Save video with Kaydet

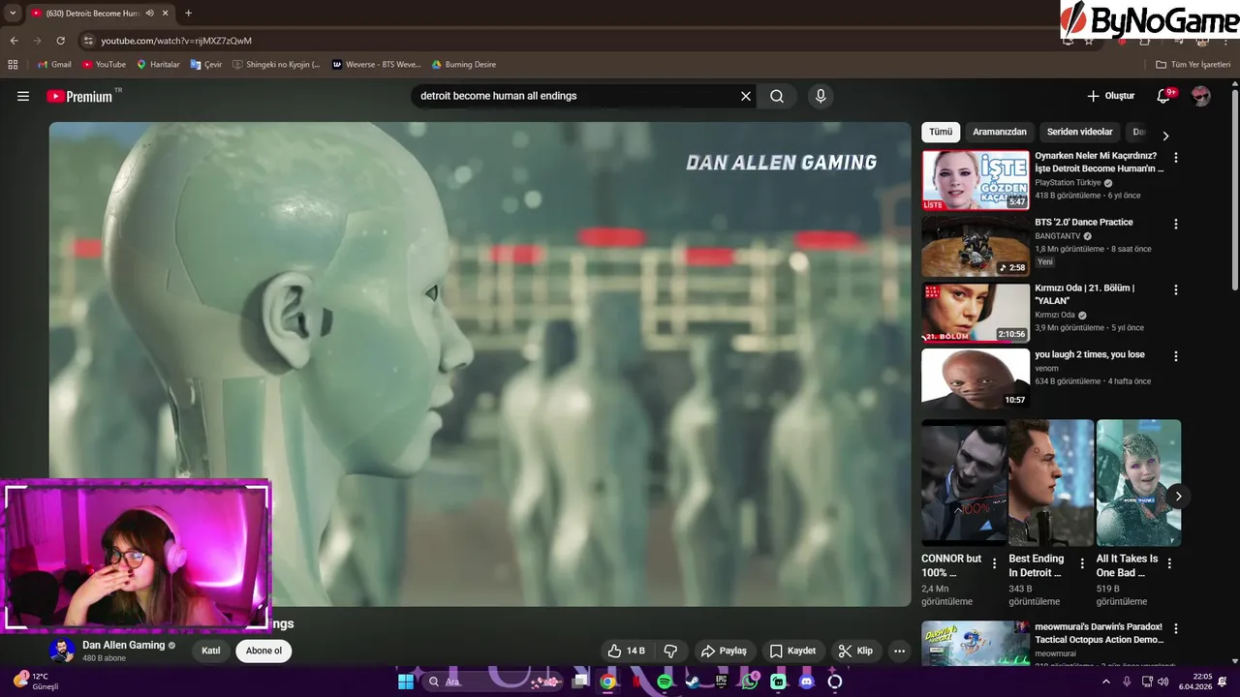[792, 651]
